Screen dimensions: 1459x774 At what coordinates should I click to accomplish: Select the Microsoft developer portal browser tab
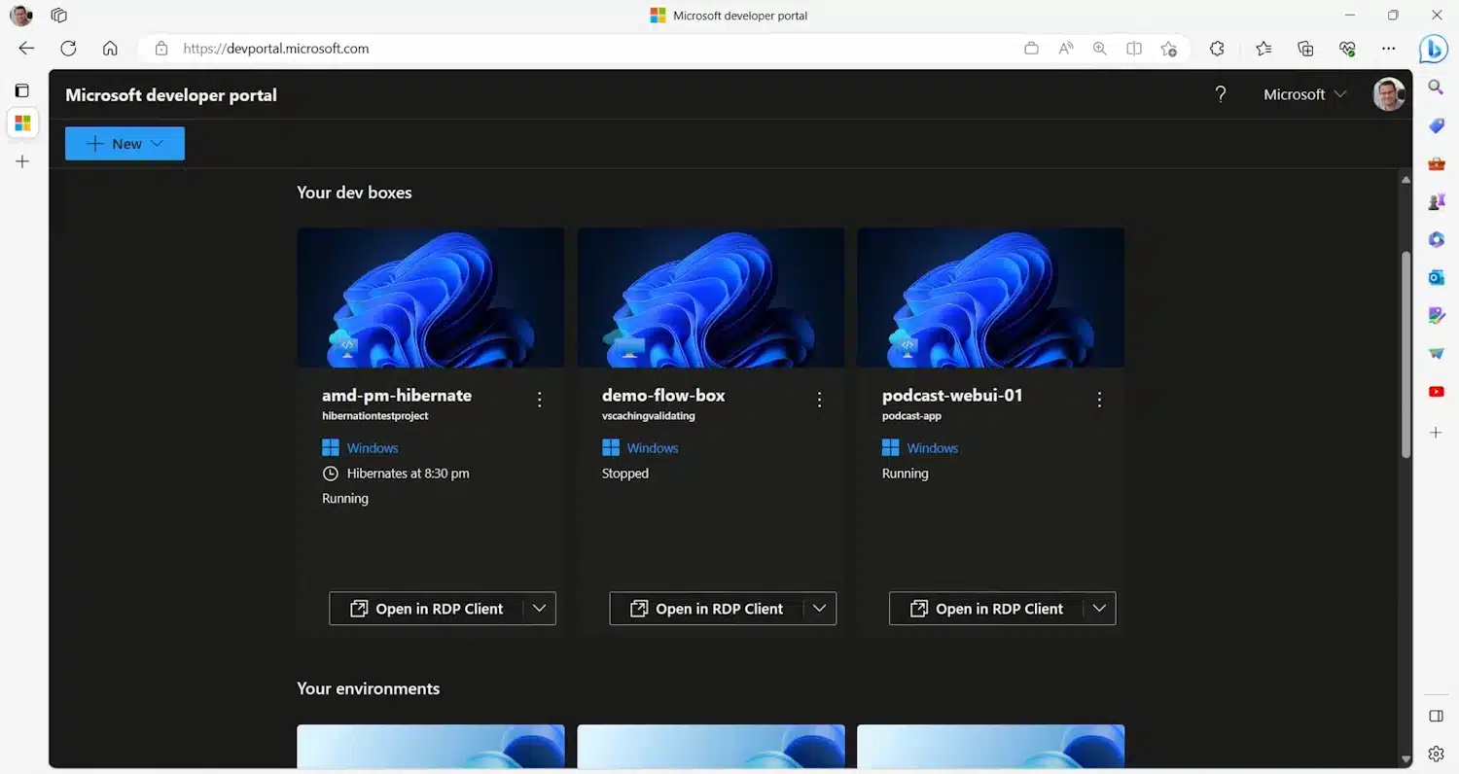pos(728,15)
